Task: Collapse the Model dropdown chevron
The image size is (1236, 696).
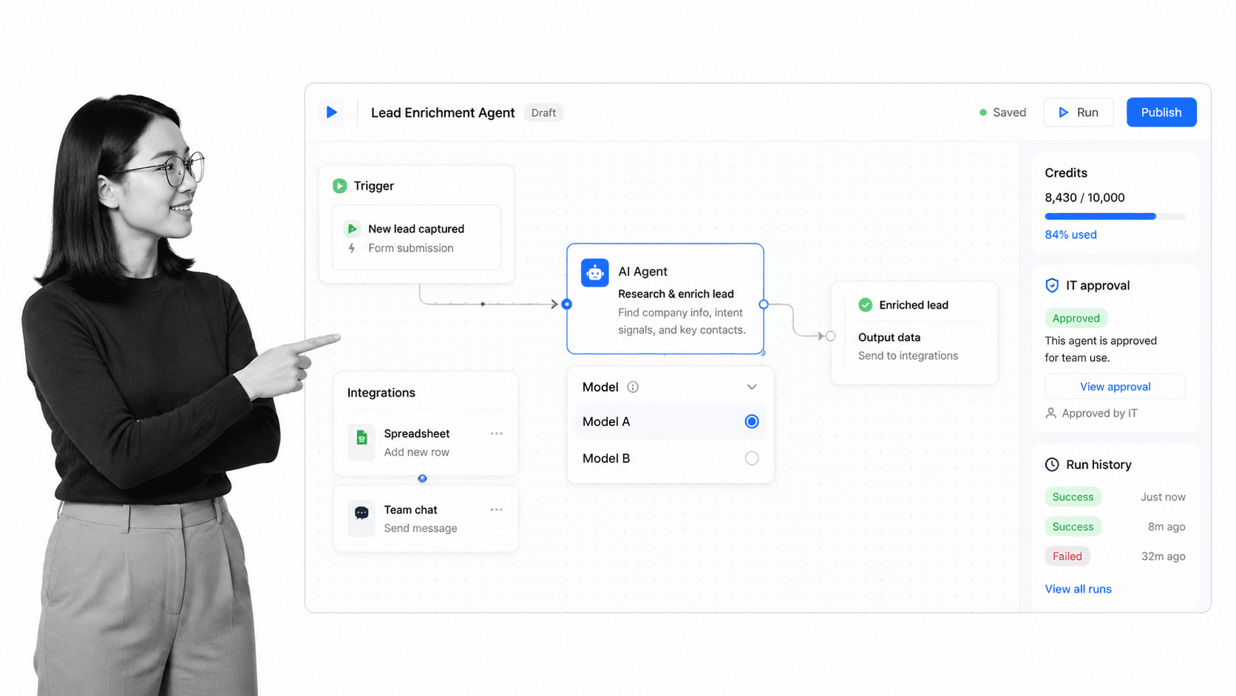Action: pos(752,387)
